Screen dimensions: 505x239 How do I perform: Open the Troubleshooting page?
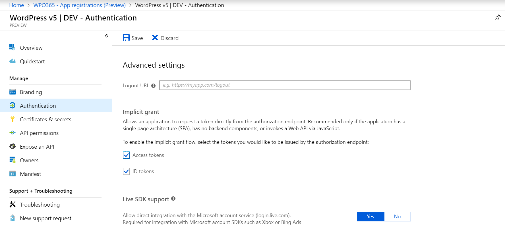[56, 205]
